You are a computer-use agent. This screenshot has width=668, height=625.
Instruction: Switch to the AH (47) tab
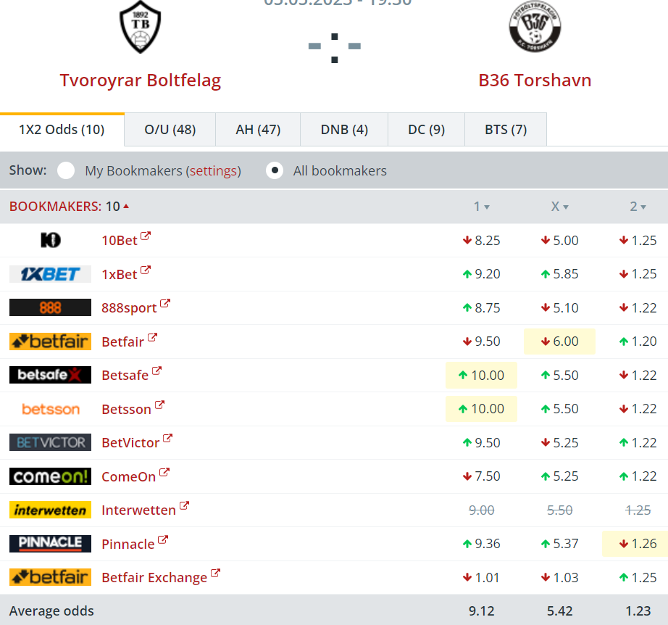(x=258, y=130)
